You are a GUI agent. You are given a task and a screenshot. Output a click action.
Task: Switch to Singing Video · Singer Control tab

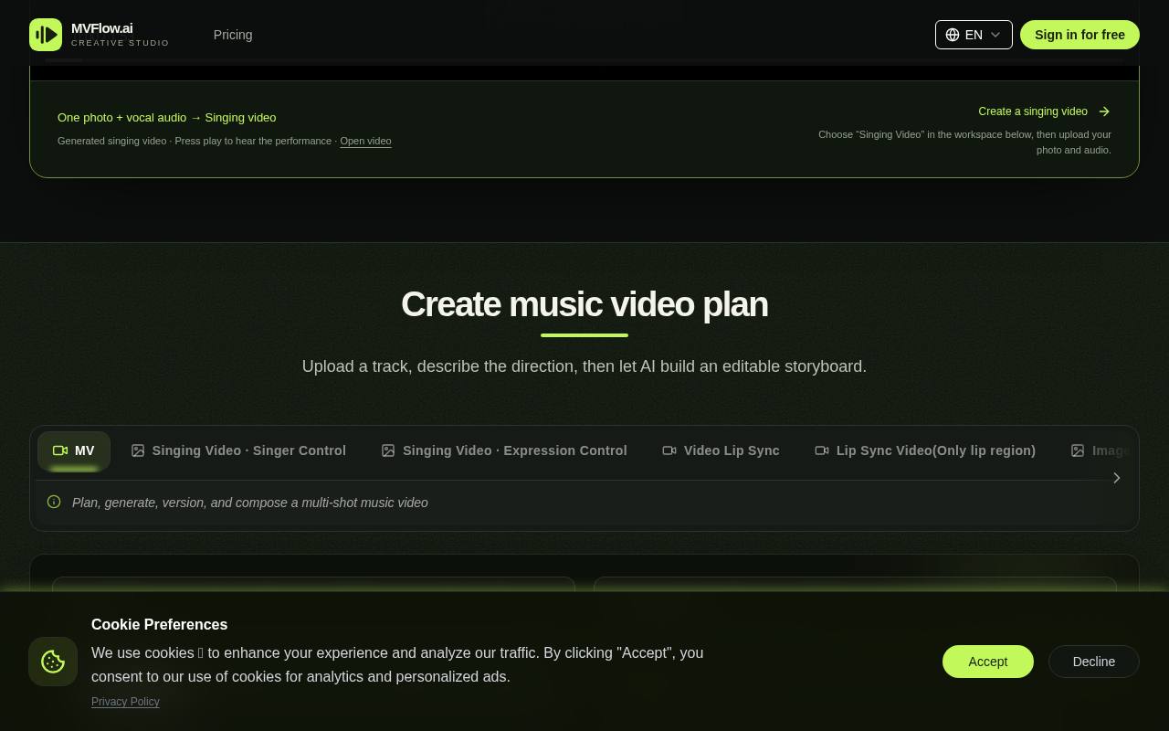(x=238, y=450)
